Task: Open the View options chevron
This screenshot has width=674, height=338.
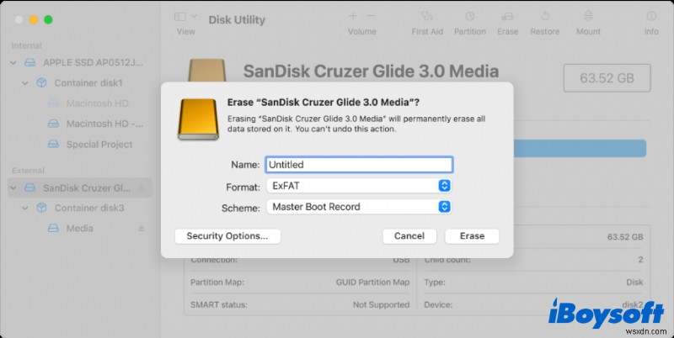Action: click(x=195, y=16)
